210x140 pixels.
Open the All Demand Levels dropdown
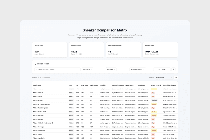pyautogui.click(x=138, y=69)
